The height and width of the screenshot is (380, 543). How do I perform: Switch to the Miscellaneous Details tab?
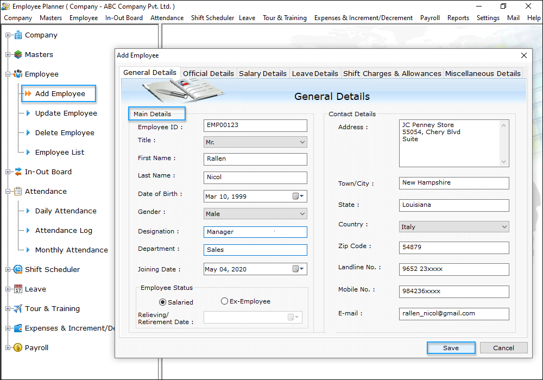(483, 73)
